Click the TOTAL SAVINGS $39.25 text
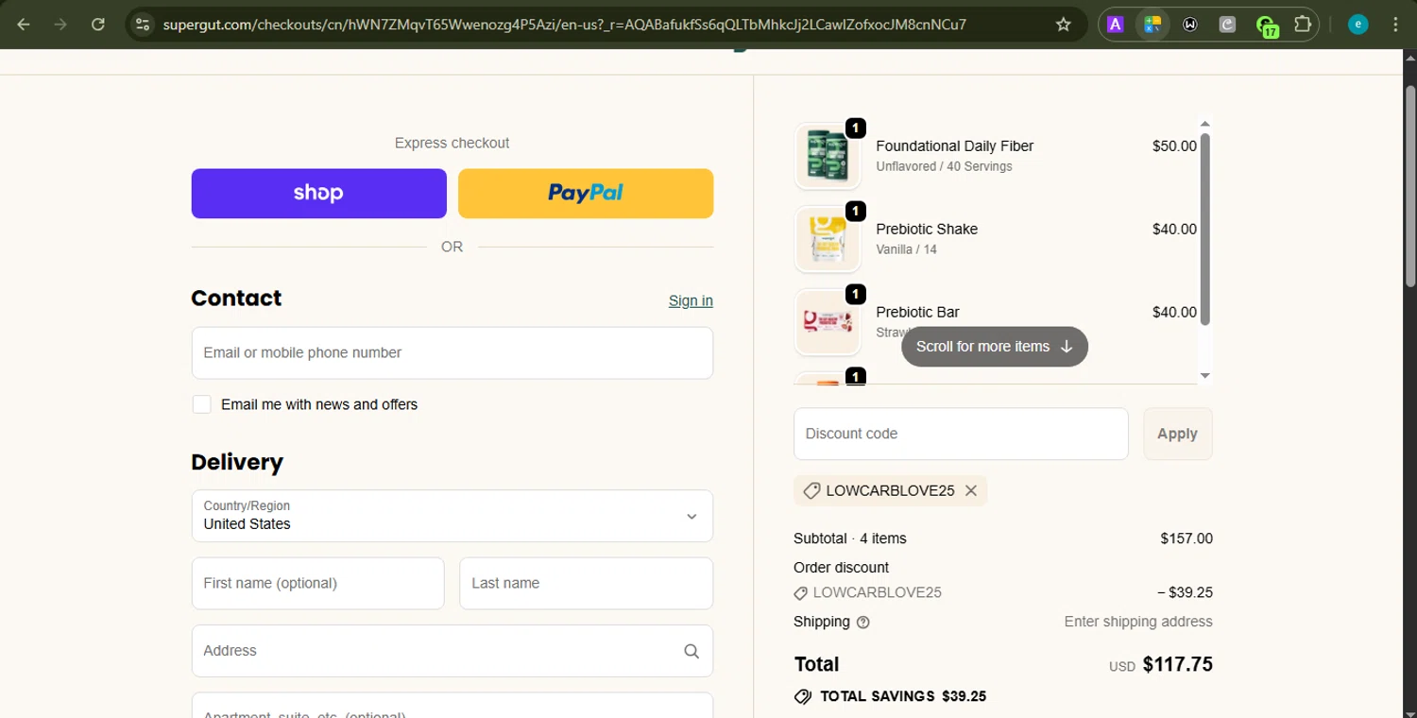The height and width of the screenshot is (718, 1417). click(x=903, y=696)
